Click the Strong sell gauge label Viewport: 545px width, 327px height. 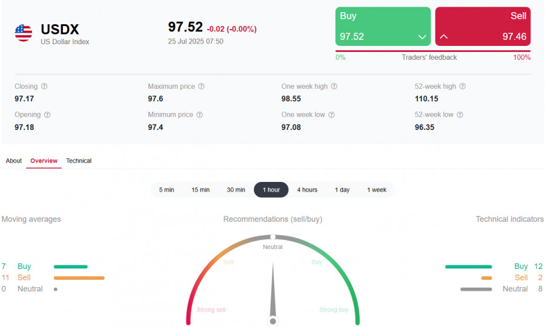[211, 309]
